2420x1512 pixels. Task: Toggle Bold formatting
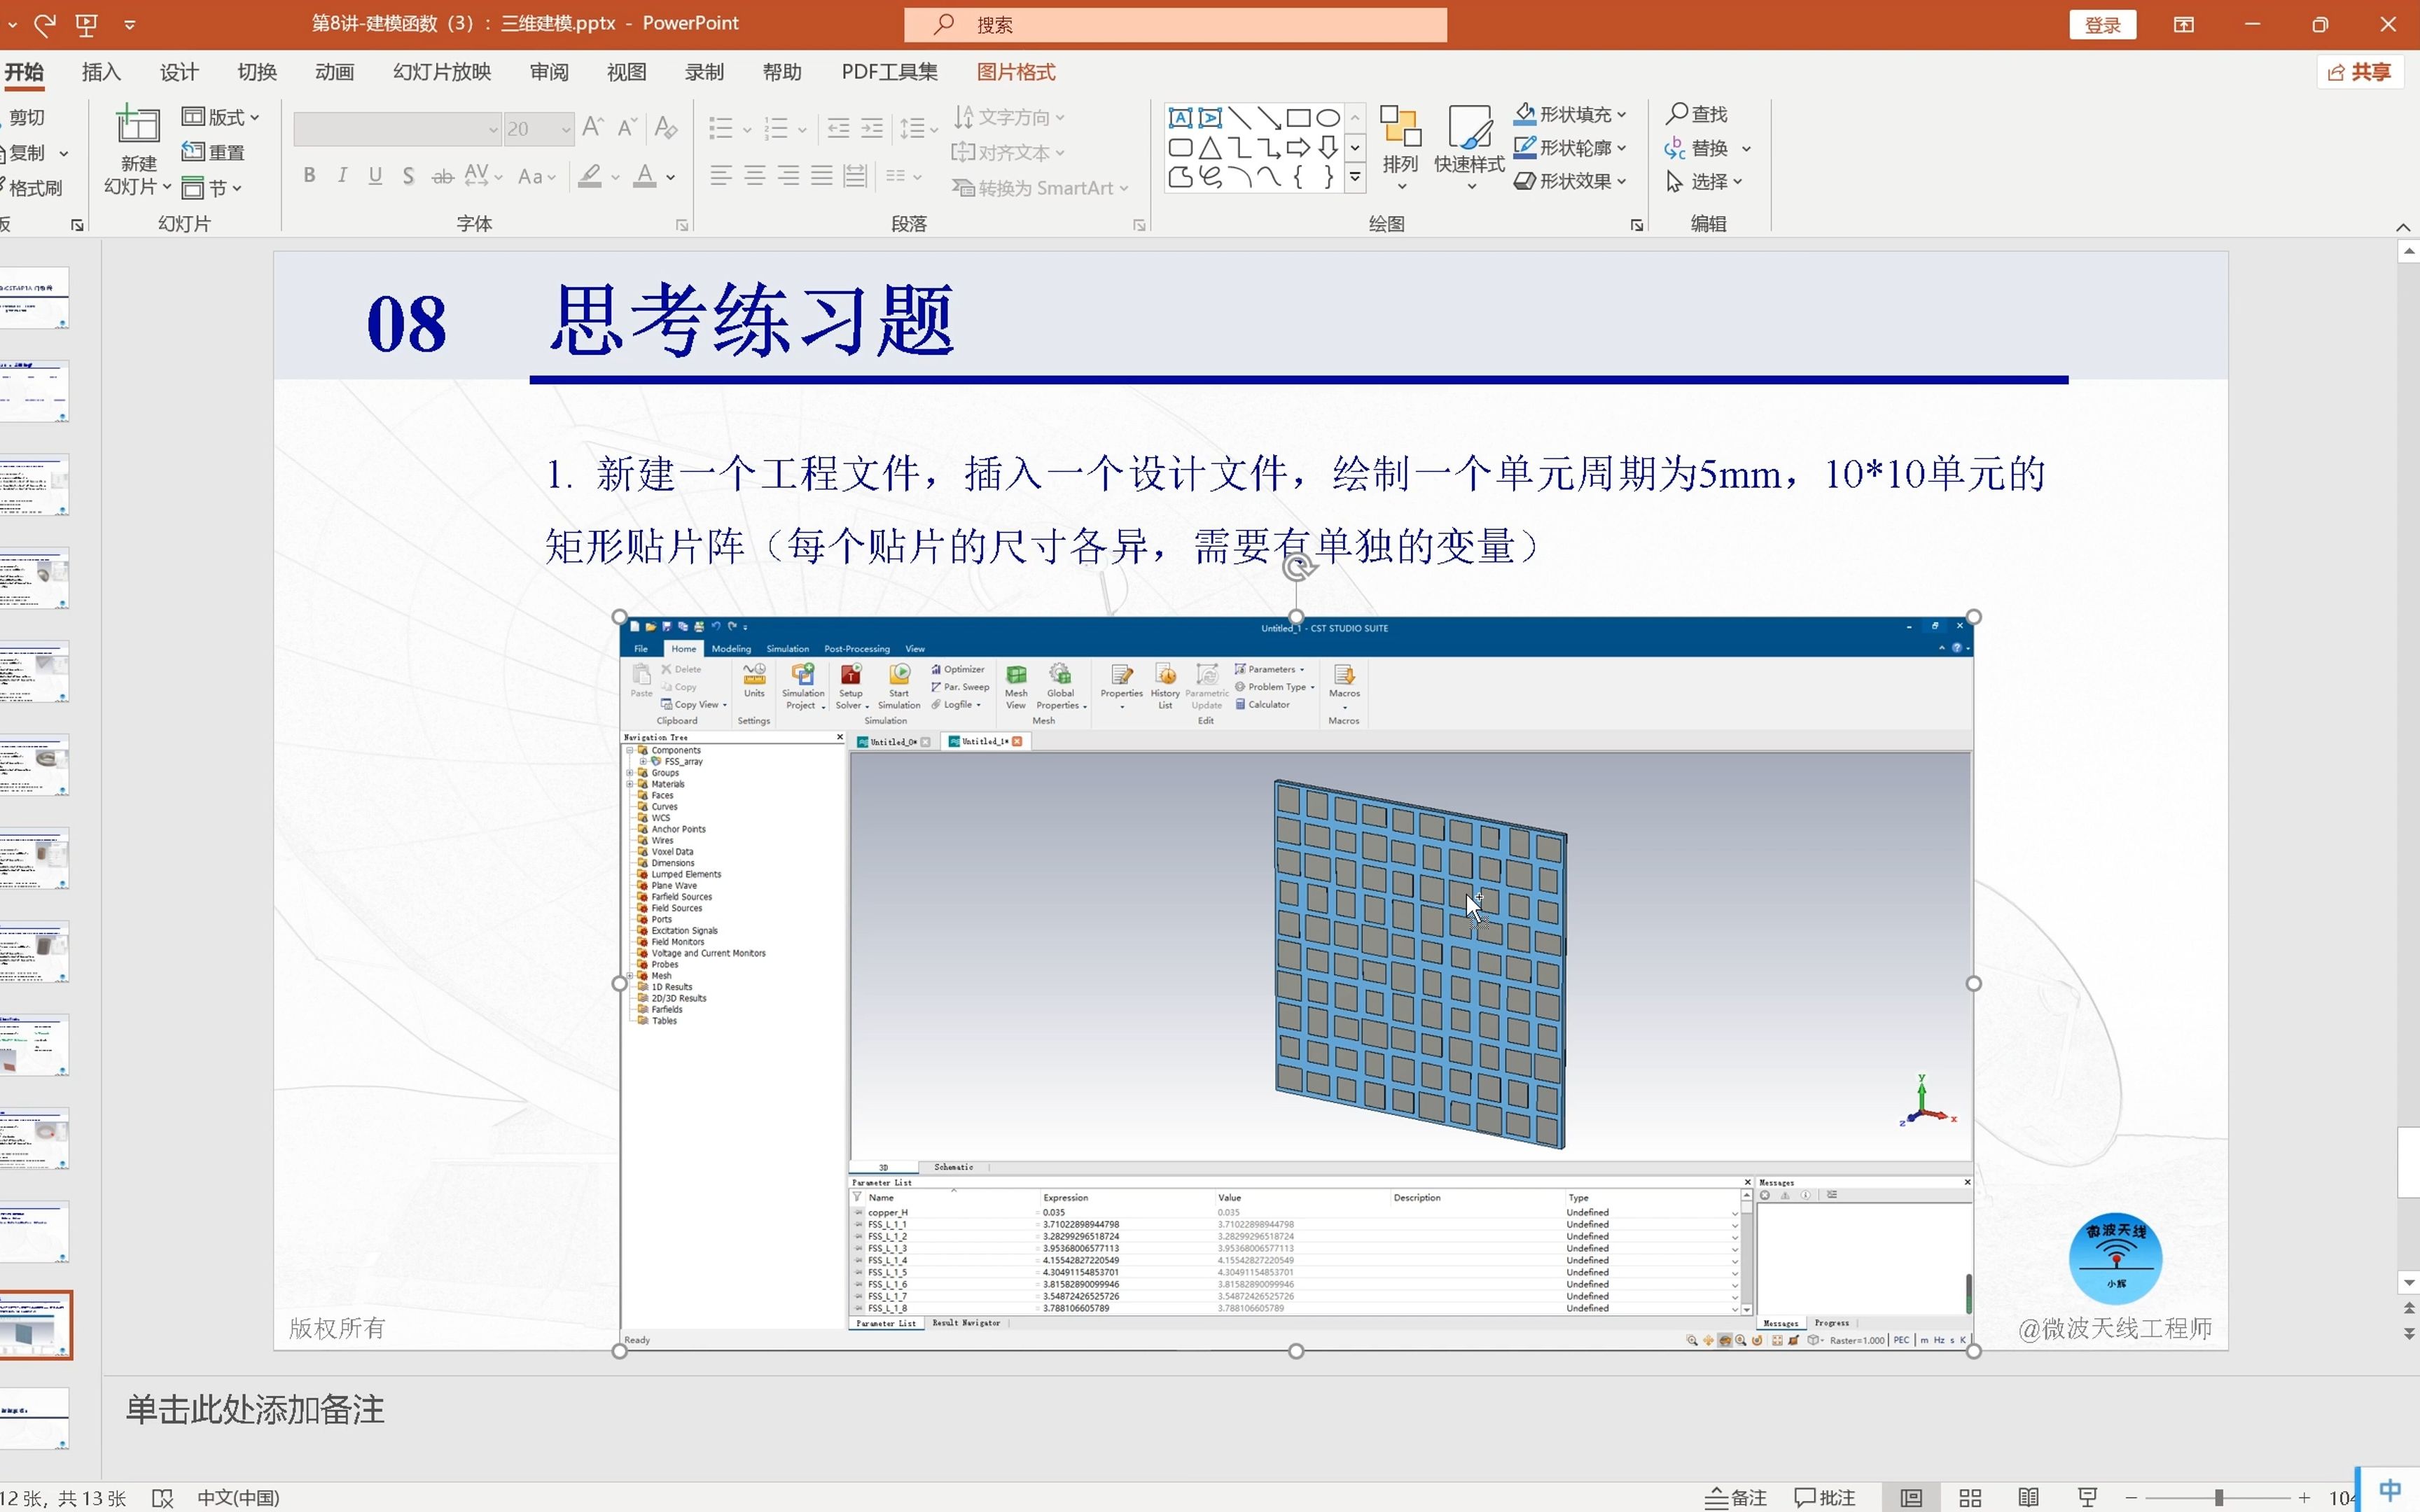click(309, 176)
